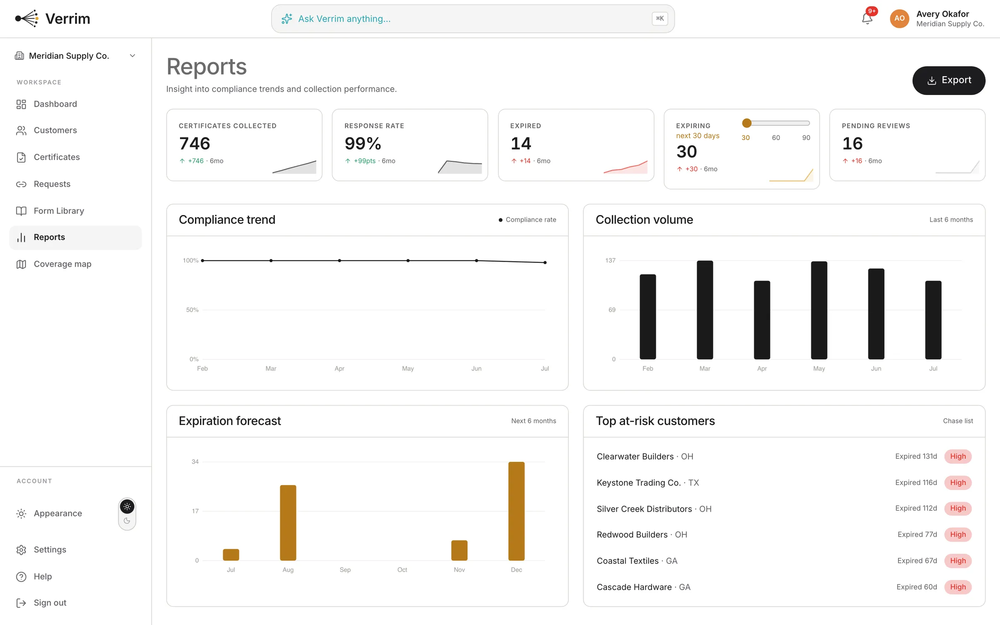
Task: Click the Settings gear icon
Action: click(x=21, y=550)
